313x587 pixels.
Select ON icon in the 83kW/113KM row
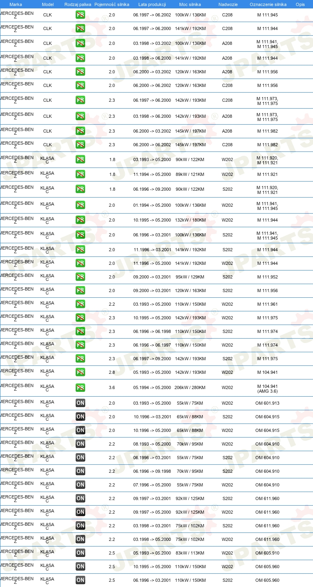[80, 553]
